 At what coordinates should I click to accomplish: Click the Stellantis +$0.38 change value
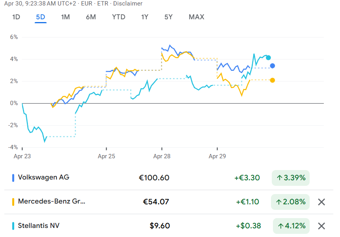point(248,226)
